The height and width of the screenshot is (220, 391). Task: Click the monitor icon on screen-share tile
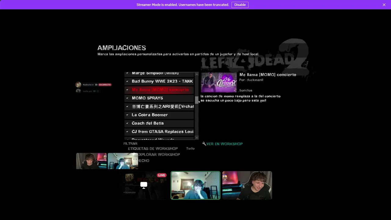pyautogui.click(x=144, y=185)
